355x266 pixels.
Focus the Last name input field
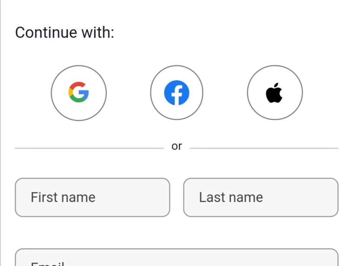point(261,197)
